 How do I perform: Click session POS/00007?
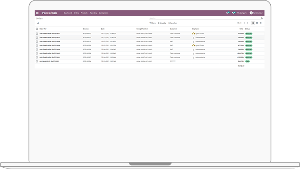(x=87, y=57)
